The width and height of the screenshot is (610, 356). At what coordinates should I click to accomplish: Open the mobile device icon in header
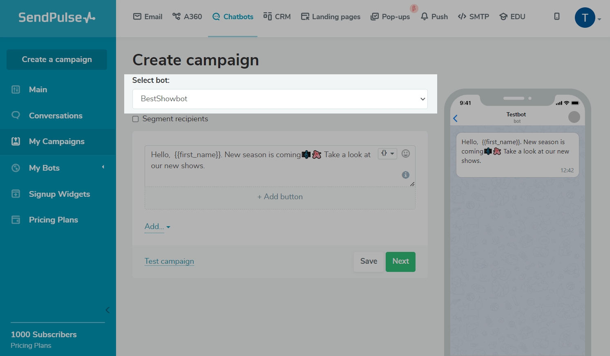[x=557, y=16]
